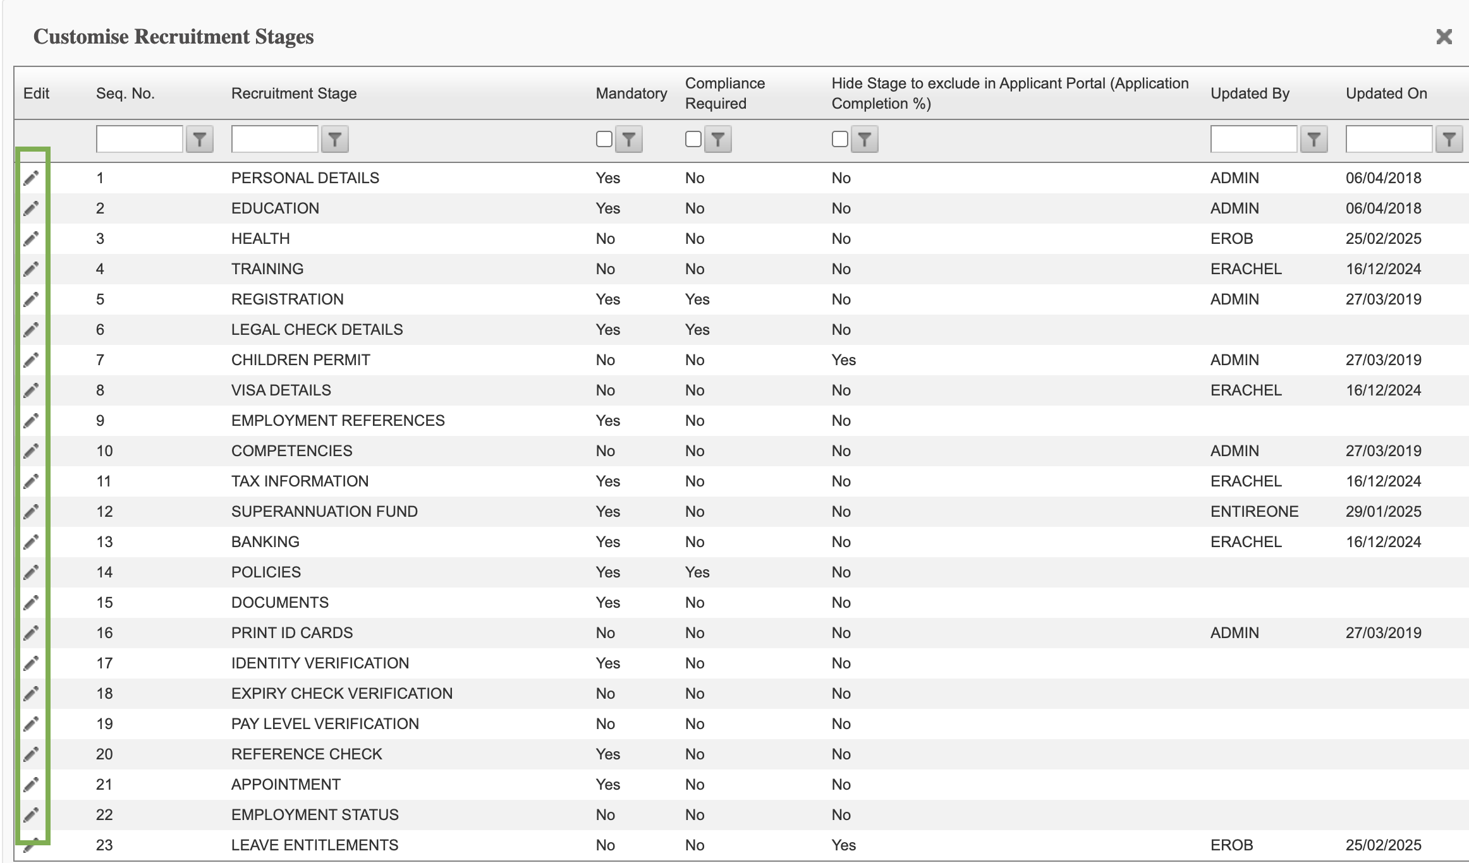
Task: Tick the Compliance Required filter checkbox
Action: 693,139
